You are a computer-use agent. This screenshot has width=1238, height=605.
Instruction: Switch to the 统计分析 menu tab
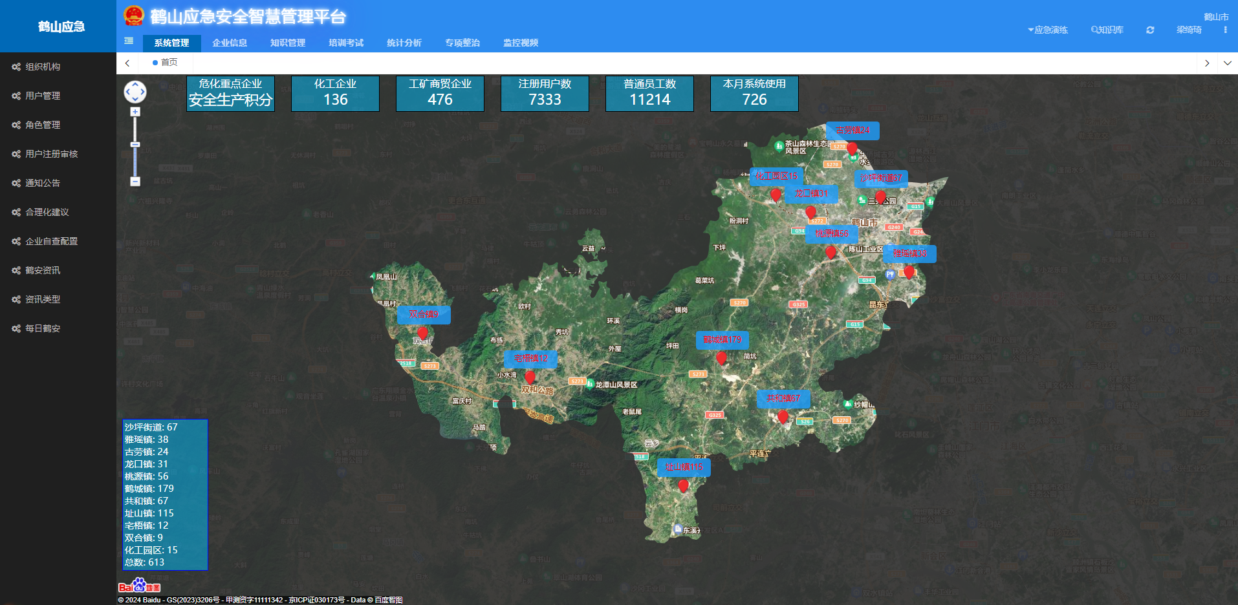[x=404, y=43]
